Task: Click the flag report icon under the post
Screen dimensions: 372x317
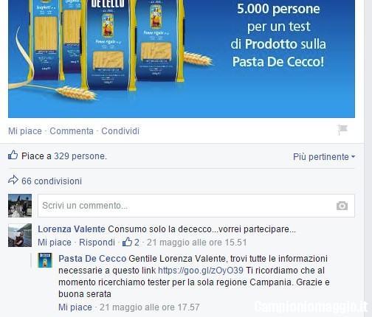Action: [x=342, y=129]
